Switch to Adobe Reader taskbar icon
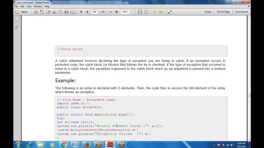Viewport: 264px width, 148px height. point(110,145)
